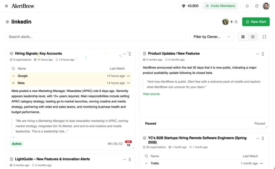Screen dimensions: 275x169
Task: Toggle fullscreen mode
Action: [264, 37]
